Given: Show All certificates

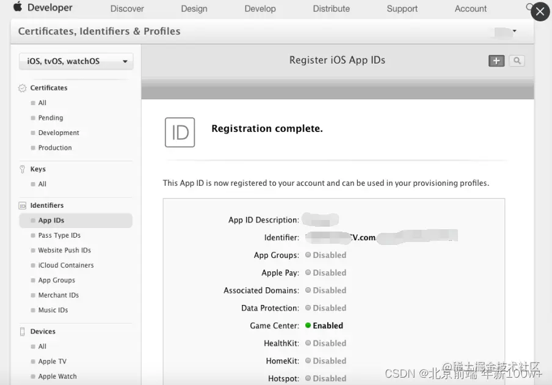Looking at the screenshot, I should point(42,103).
